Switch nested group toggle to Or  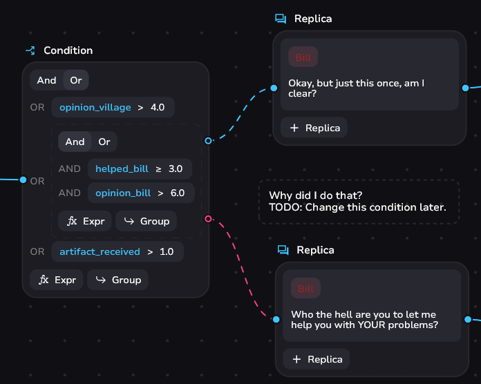click(x=104, y=142)
